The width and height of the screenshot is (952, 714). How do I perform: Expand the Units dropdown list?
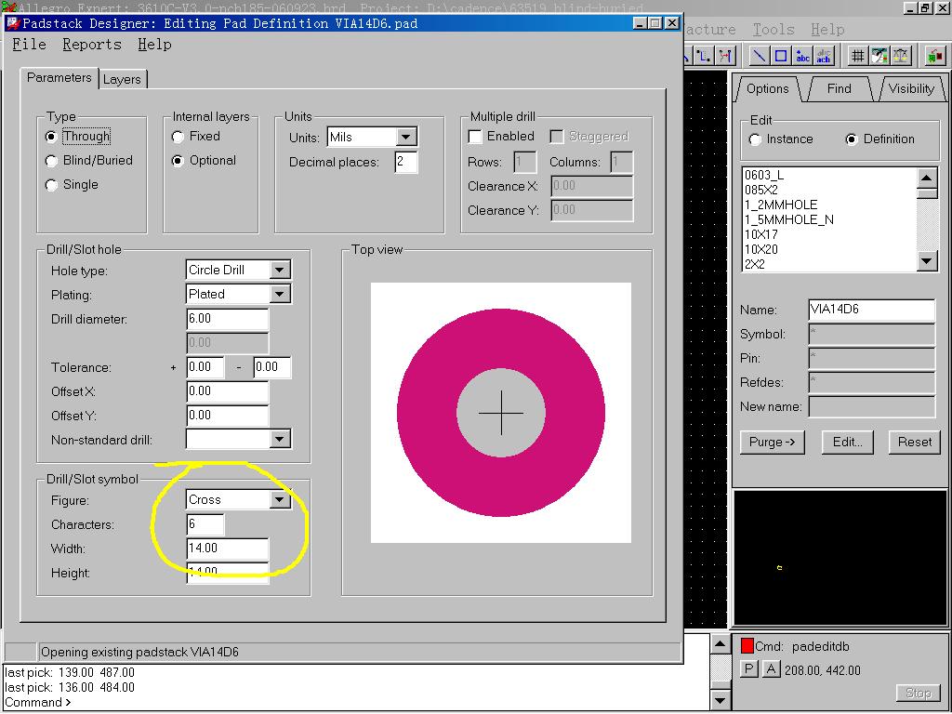click(x=405, y=138)
